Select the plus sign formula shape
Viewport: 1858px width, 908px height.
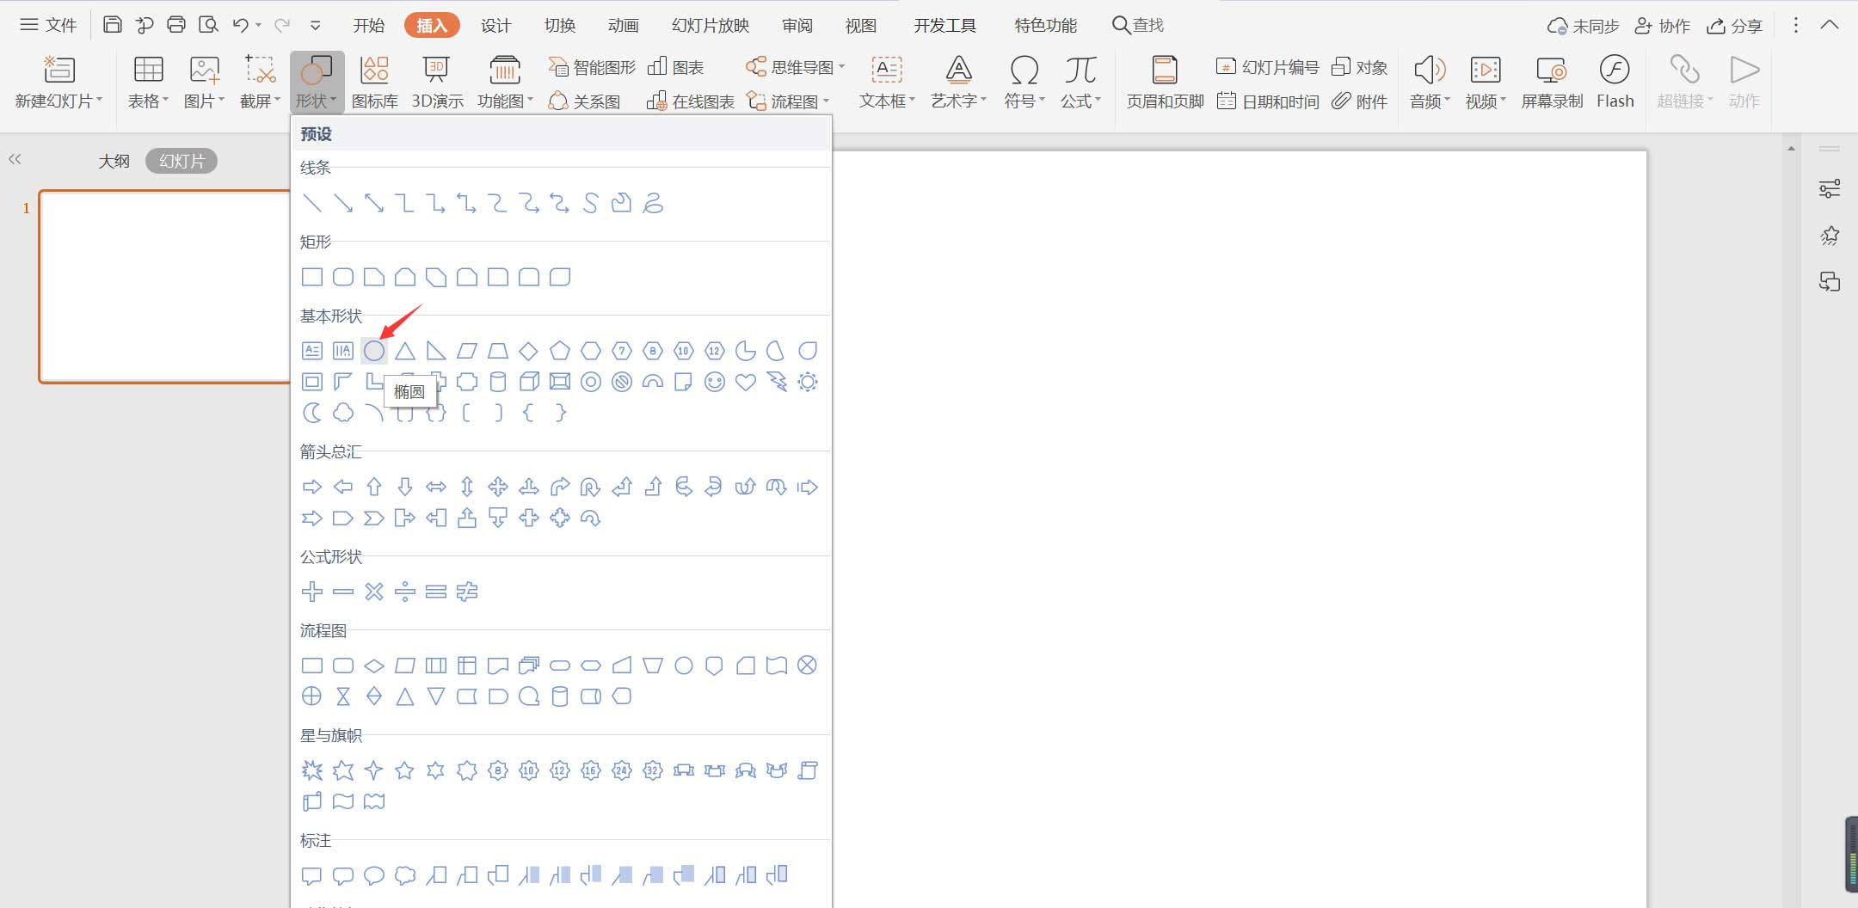tap(311, 592)
